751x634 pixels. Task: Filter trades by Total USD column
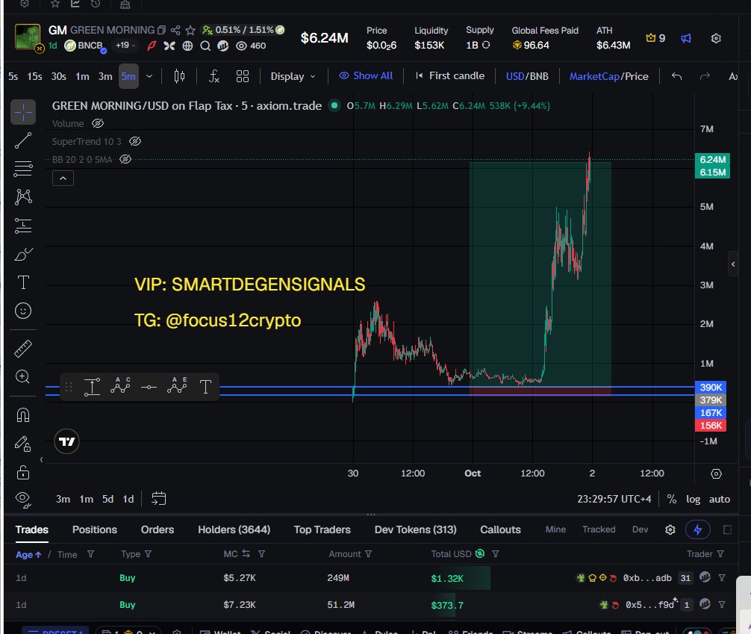point(496,554)
